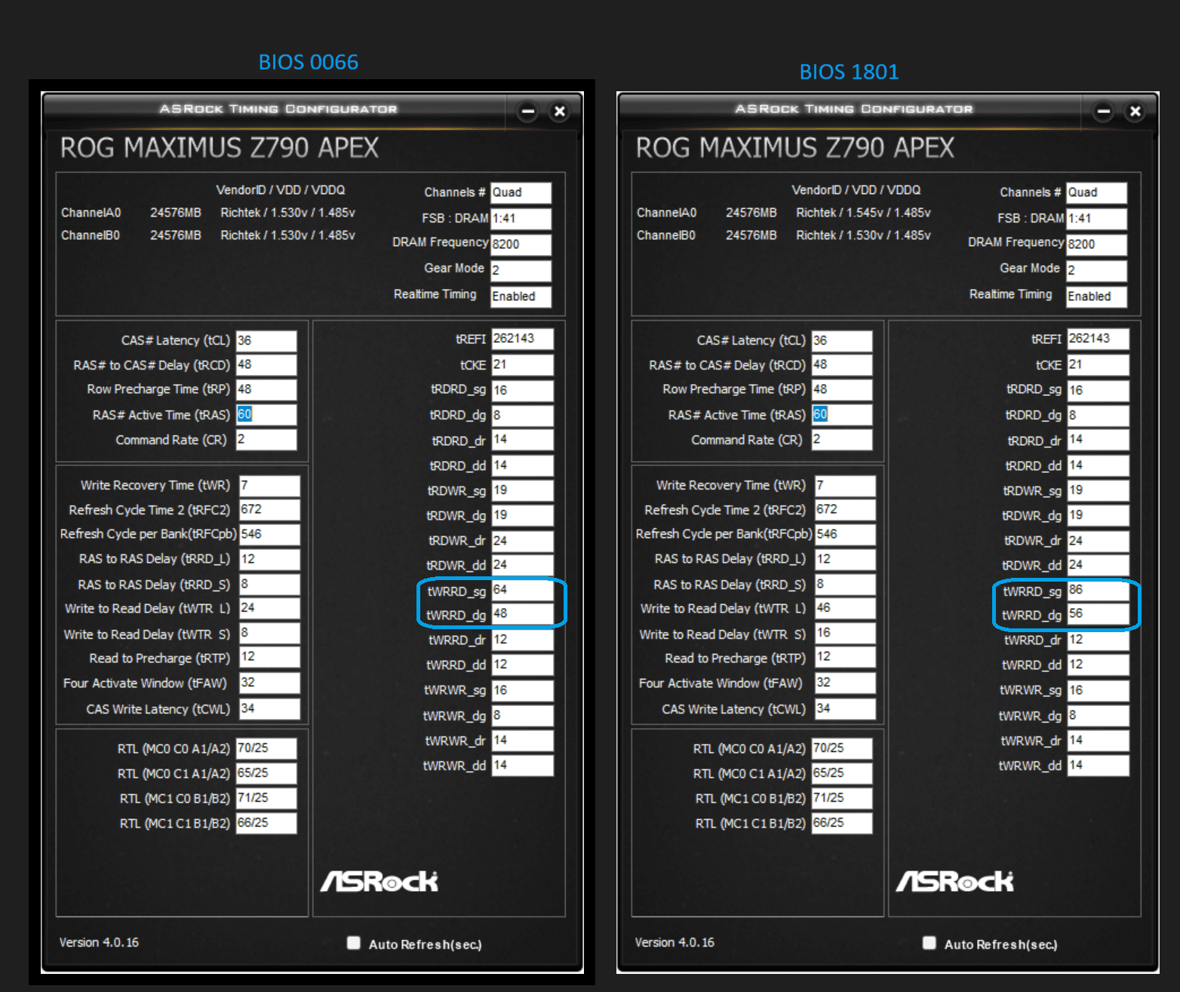This screenshot has width=1180, height=992.
Task: Select tRDRD_sg field in BIOS 0066 window
Action: (522, 390)
